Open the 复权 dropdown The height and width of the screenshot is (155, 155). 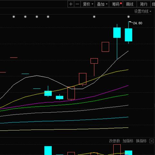(x=88, y=4)
